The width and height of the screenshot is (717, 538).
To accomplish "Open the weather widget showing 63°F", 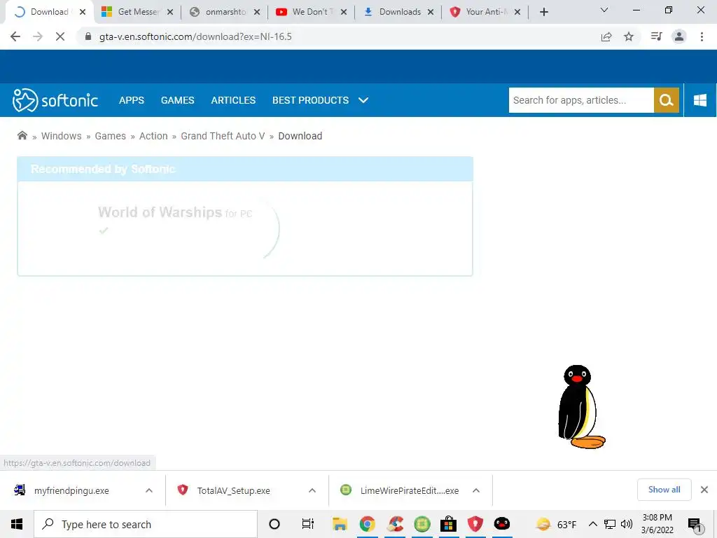I will tap(556, 524).
